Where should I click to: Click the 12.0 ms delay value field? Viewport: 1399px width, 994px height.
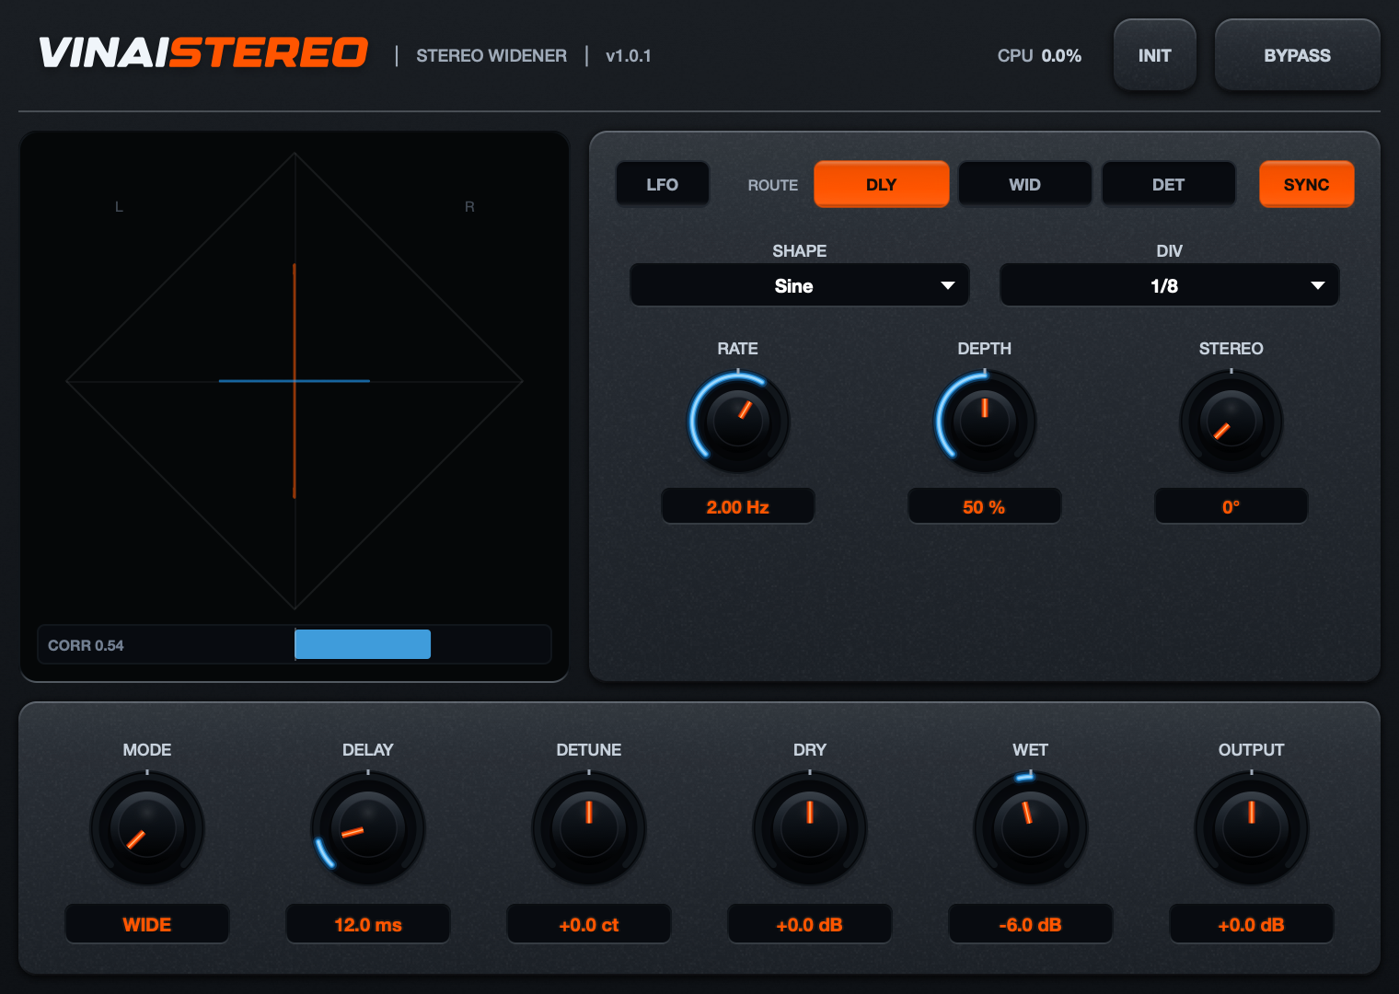point(368,924)
